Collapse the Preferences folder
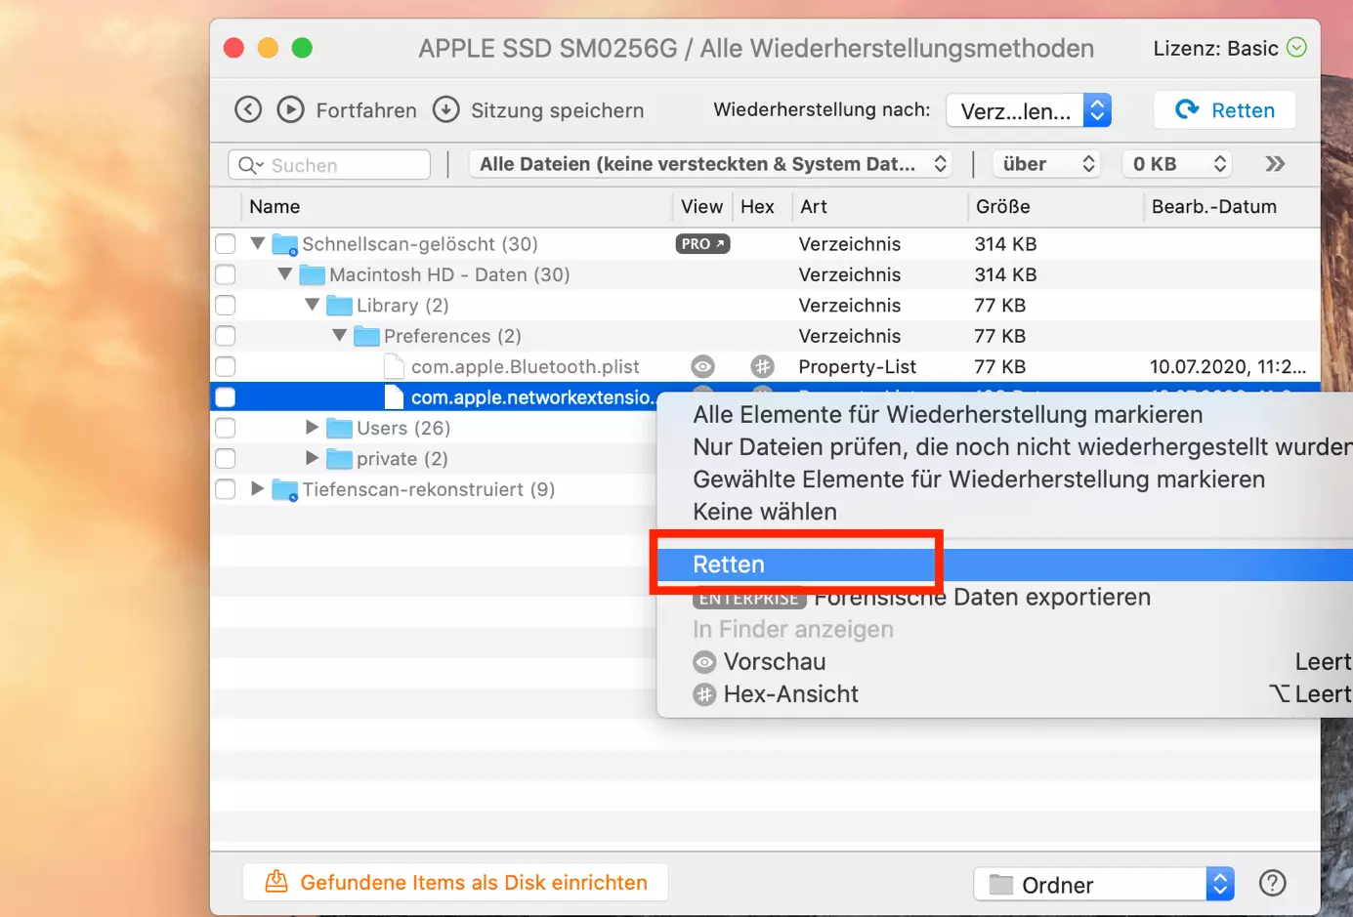This screenshot has height=917, width=1353. pyautogui.click(x=340, y=336)
